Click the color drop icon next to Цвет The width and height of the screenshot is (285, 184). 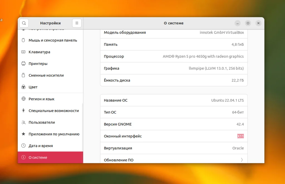(x=23, y=87)
